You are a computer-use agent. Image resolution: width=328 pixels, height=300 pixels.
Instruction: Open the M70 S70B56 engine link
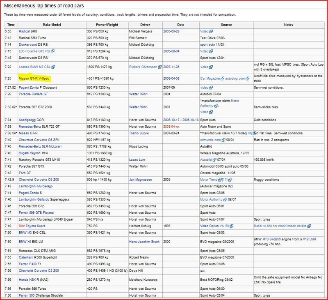[271, 239]
